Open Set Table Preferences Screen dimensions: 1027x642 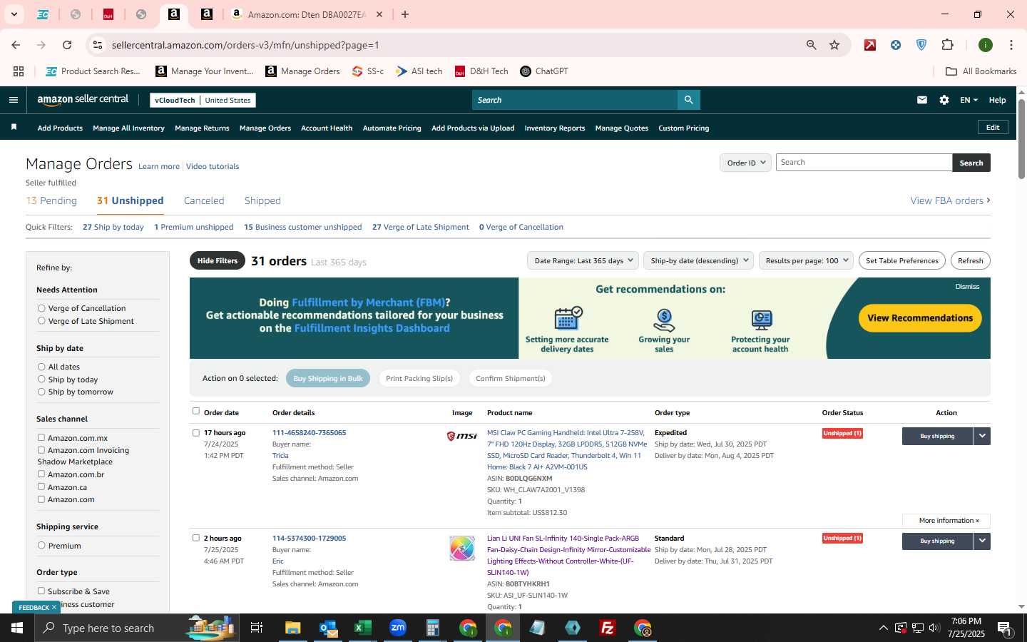902,260
